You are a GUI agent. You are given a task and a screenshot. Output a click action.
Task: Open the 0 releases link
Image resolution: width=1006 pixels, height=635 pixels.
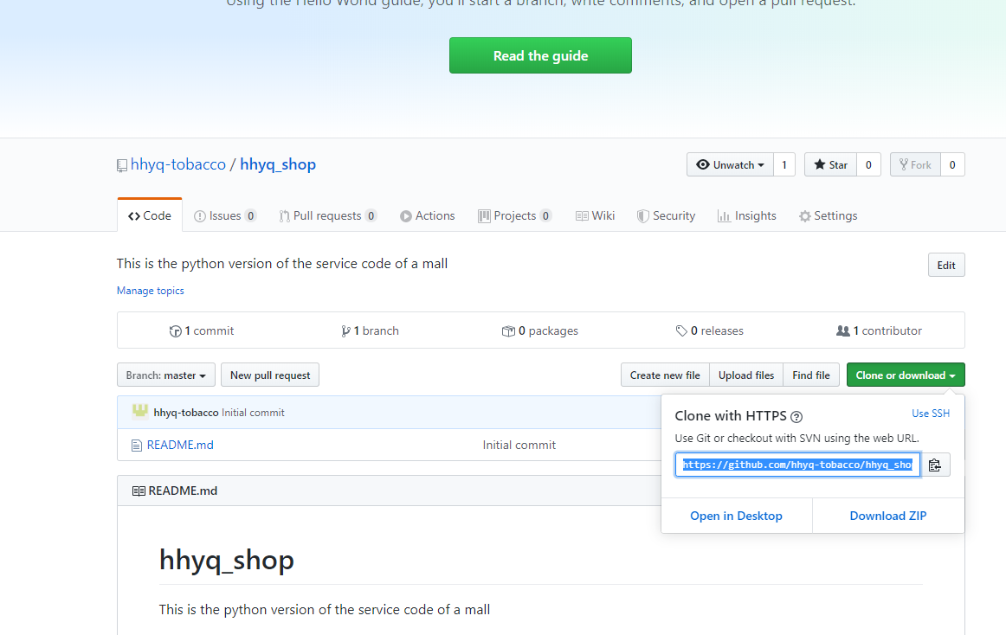coord(710,330)
